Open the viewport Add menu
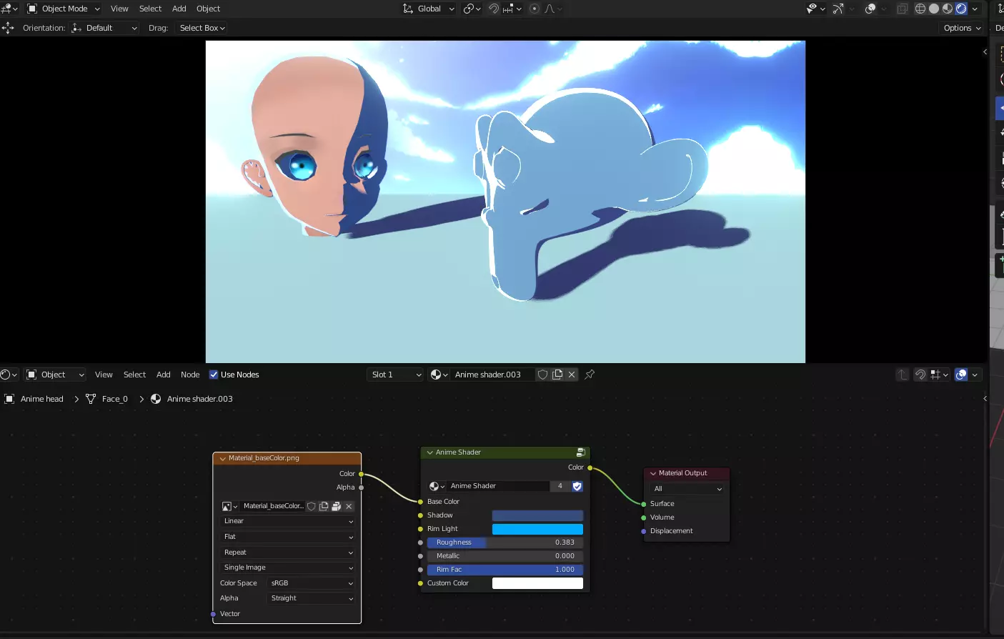This screenshot has height=639, width=1004. [179, 9]
